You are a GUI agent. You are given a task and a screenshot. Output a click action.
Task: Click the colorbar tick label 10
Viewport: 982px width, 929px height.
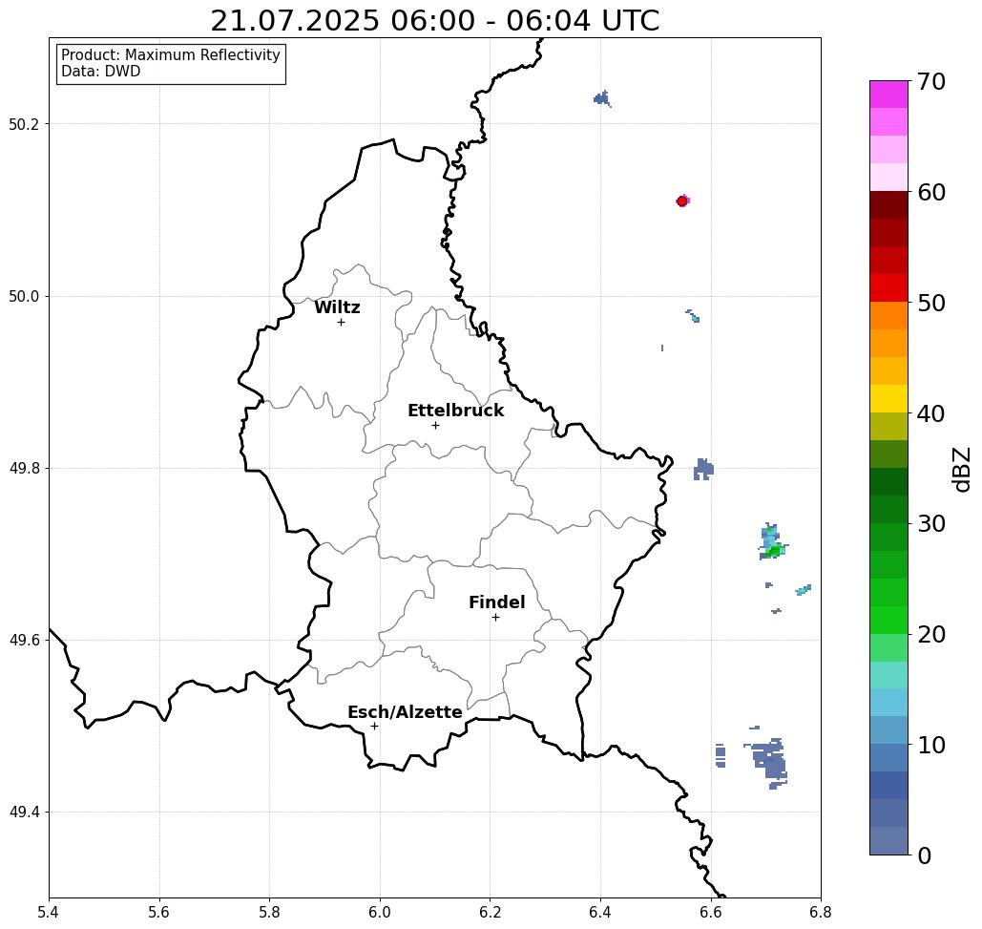pos(931,745)
